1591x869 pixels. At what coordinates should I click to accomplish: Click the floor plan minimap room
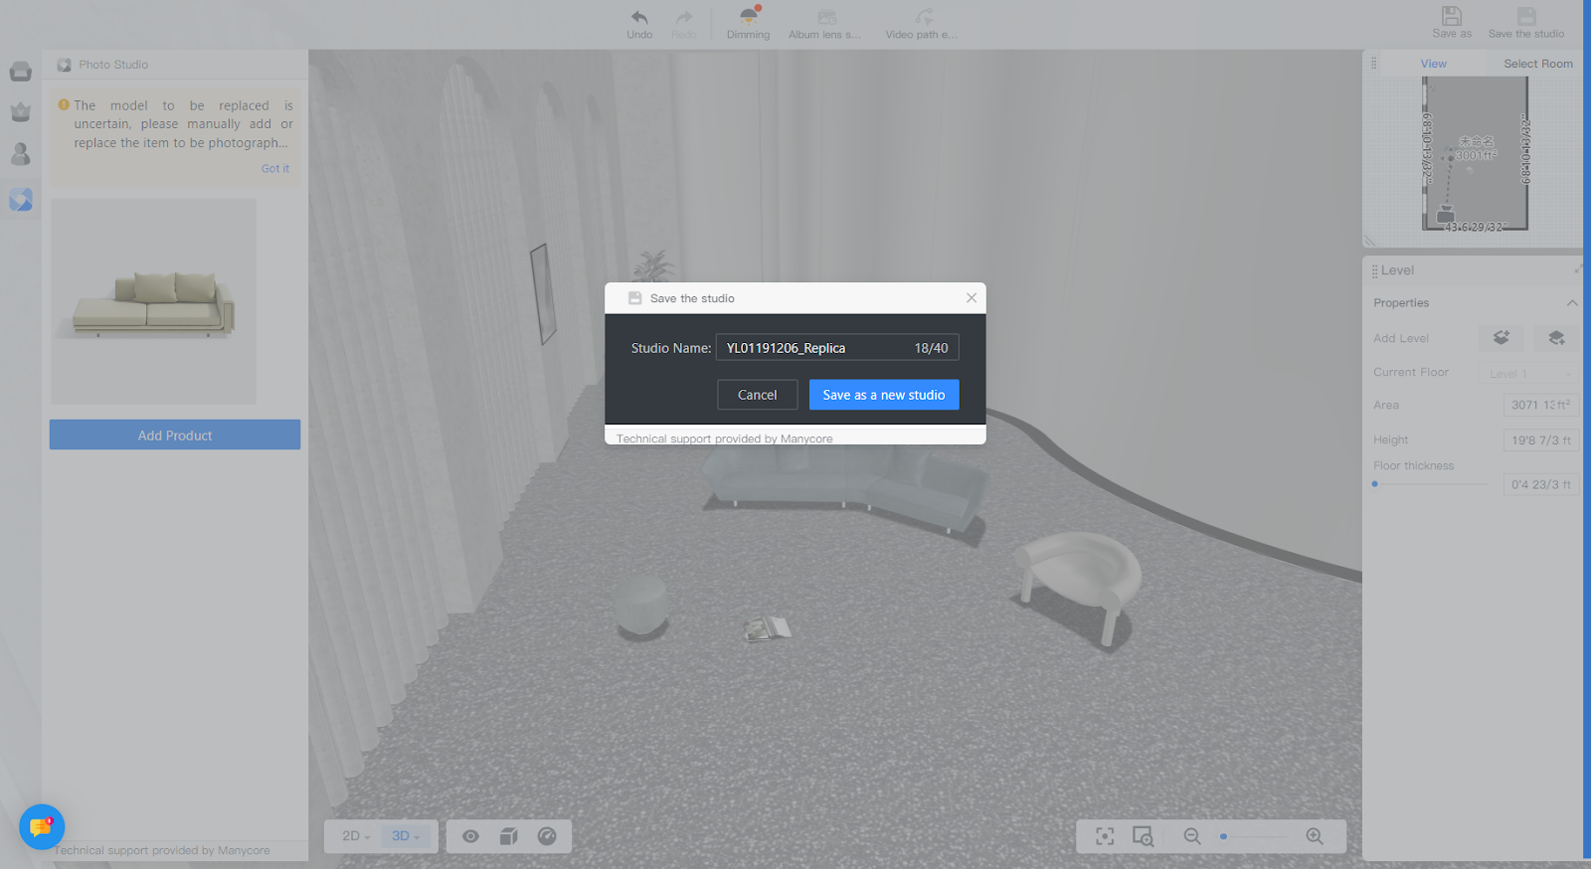[x=1476, y=152]
